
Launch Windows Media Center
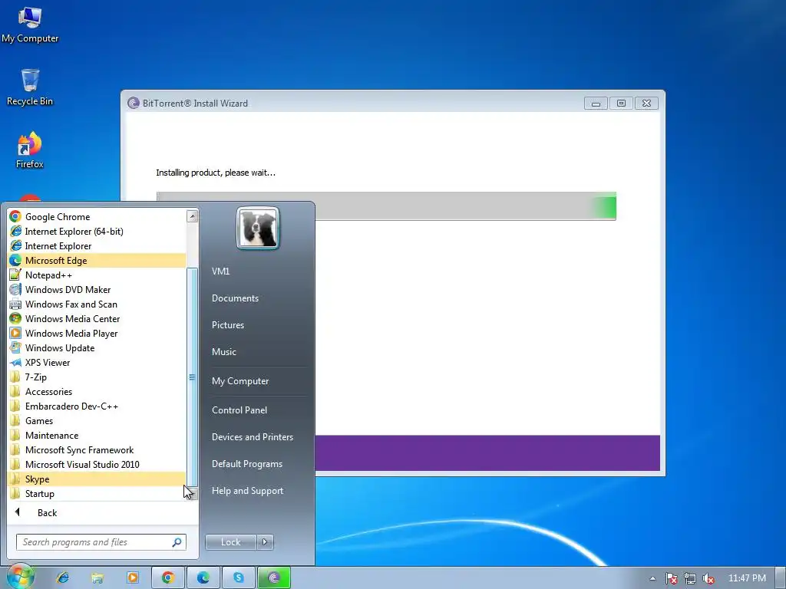97,318
